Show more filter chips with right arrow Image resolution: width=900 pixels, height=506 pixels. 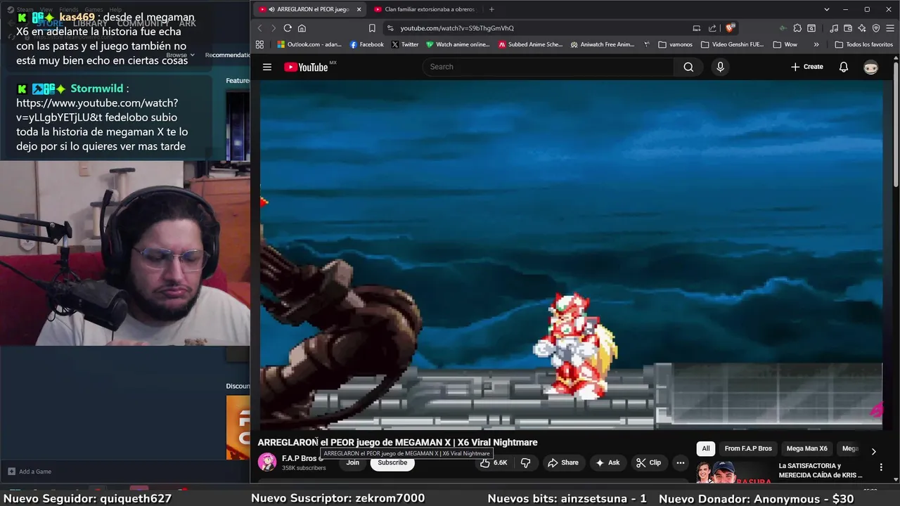(873, 452)
